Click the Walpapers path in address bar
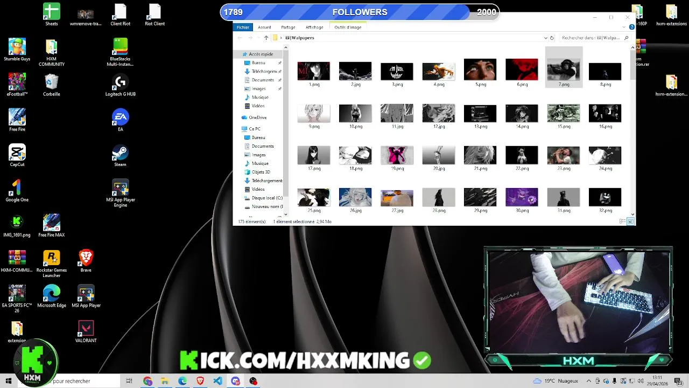 (x=303, y=38)
